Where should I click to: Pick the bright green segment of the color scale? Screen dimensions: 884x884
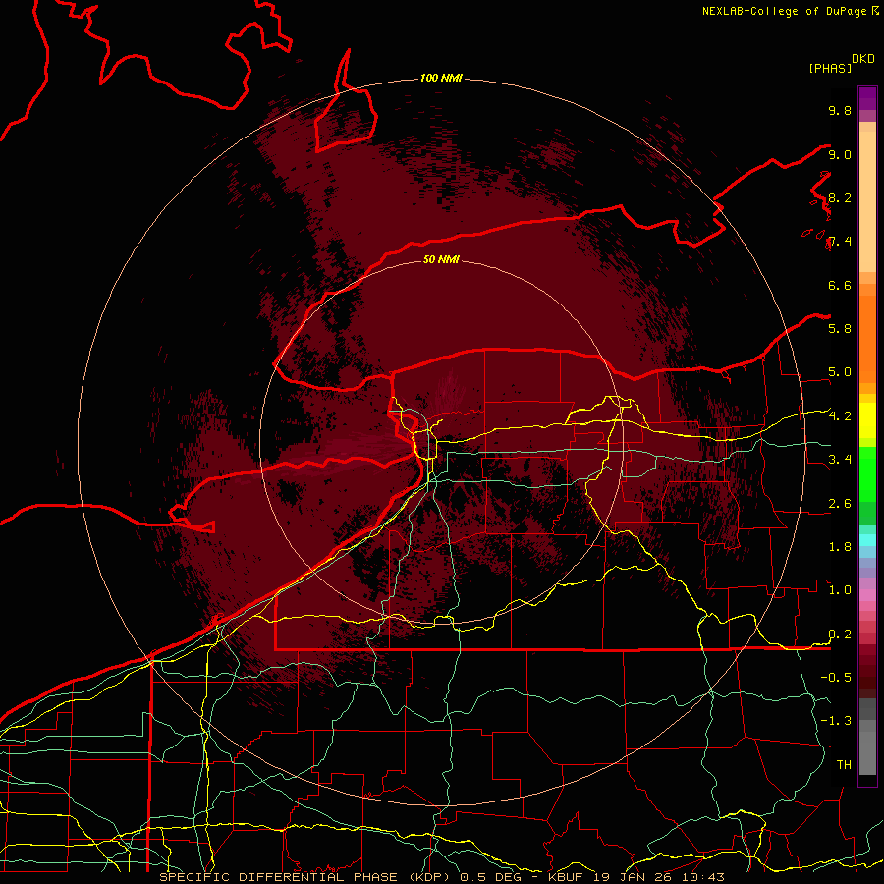(867, 474)
